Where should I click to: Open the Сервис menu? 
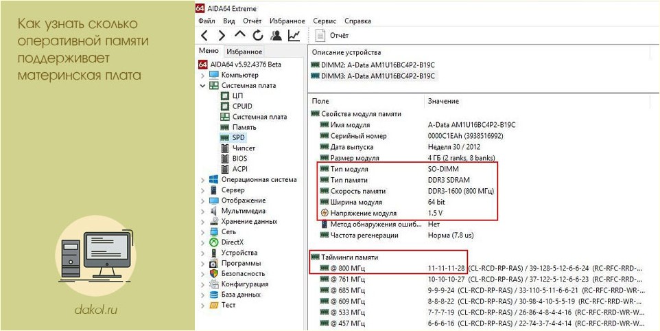point(325,21)
